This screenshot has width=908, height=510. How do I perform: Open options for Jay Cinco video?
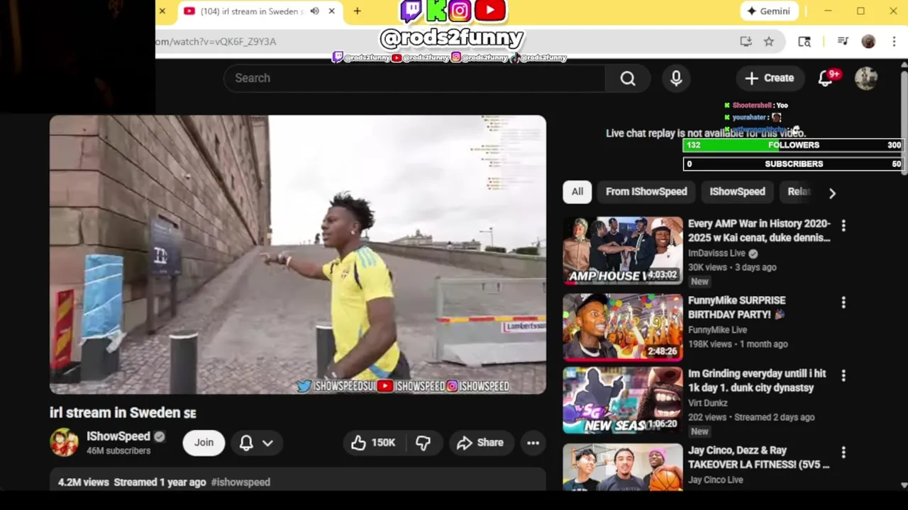843,452
